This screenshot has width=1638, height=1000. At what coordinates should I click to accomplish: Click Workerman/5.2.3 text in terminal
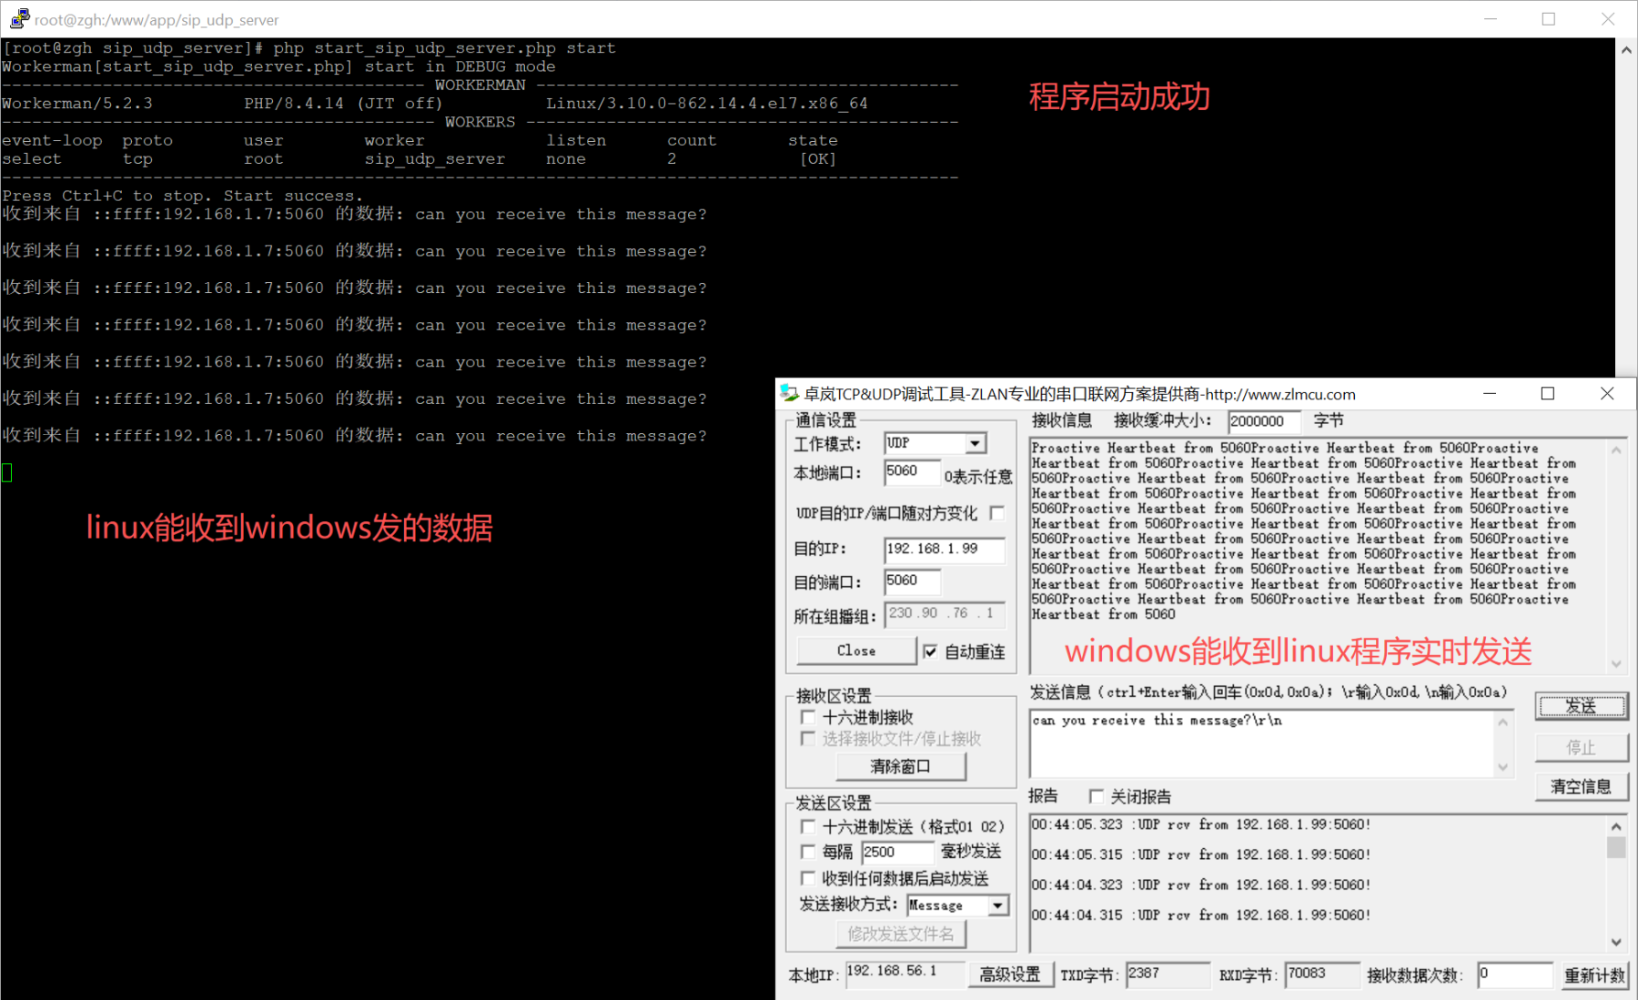click(x=77, y=104)
